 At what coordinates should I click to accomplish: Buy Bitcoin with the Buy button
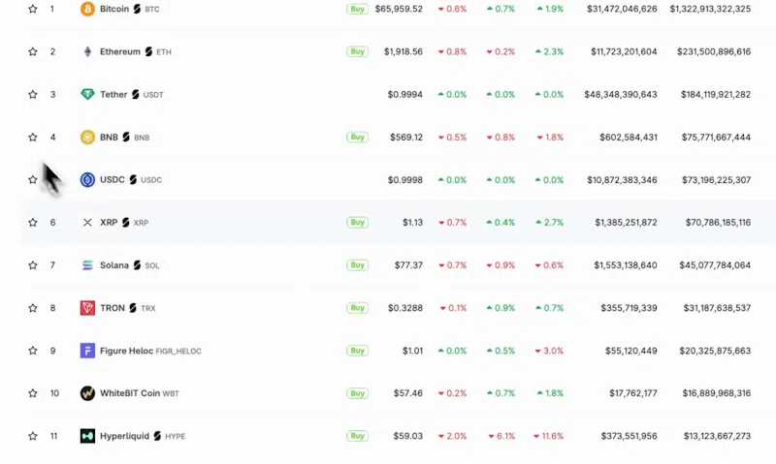pos(357,9)
